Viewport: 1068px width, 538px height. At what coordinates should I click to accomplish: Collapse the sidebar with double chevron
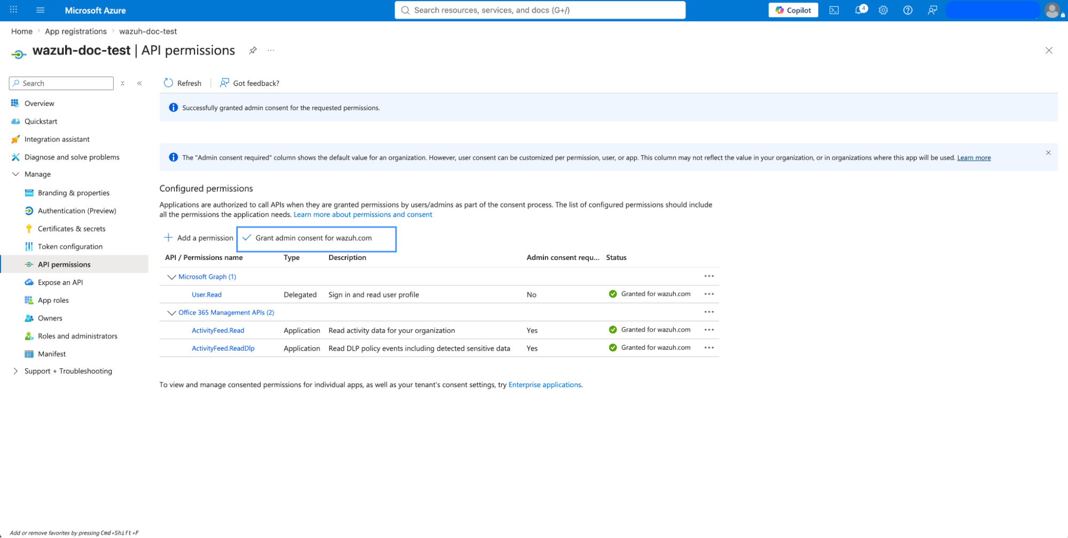(139, 83)
